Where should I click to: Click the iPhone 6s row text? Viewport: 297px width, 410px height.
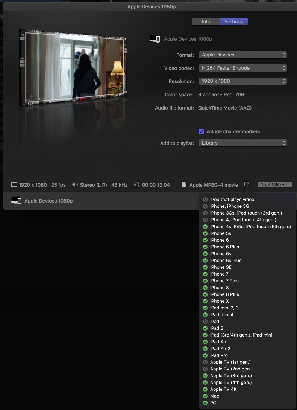tap(220, 254)
